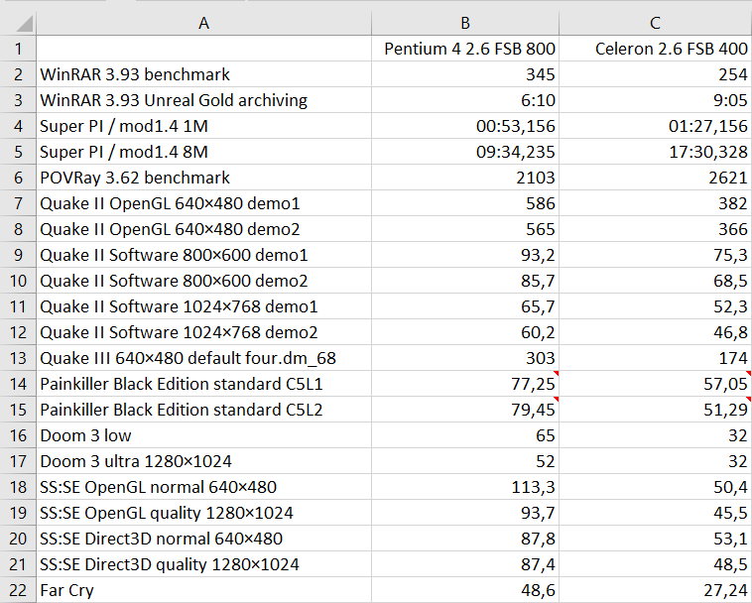Viewport: 752px width, 603px height.
Task: Click 'Painkiller Black Edition standard C5L1' cell
Action: (203, 384)
